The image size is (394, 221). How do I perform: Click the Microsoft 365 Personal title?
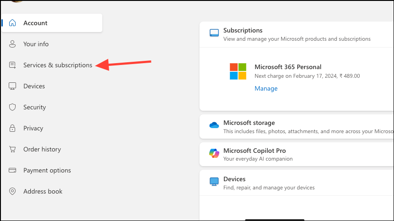coord(288,67)
